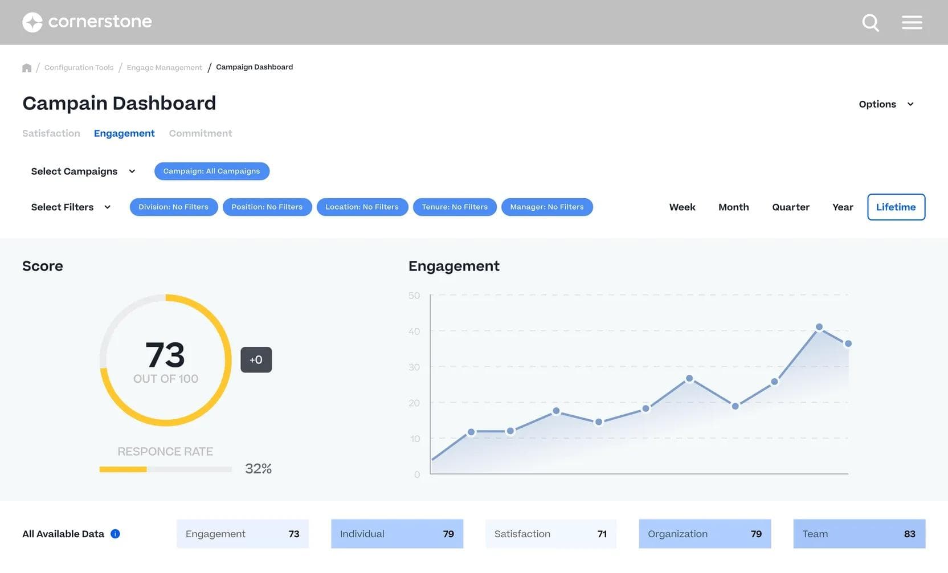Select the Team 83 summary card
The image size is (948, 573).
click(859, 534)
